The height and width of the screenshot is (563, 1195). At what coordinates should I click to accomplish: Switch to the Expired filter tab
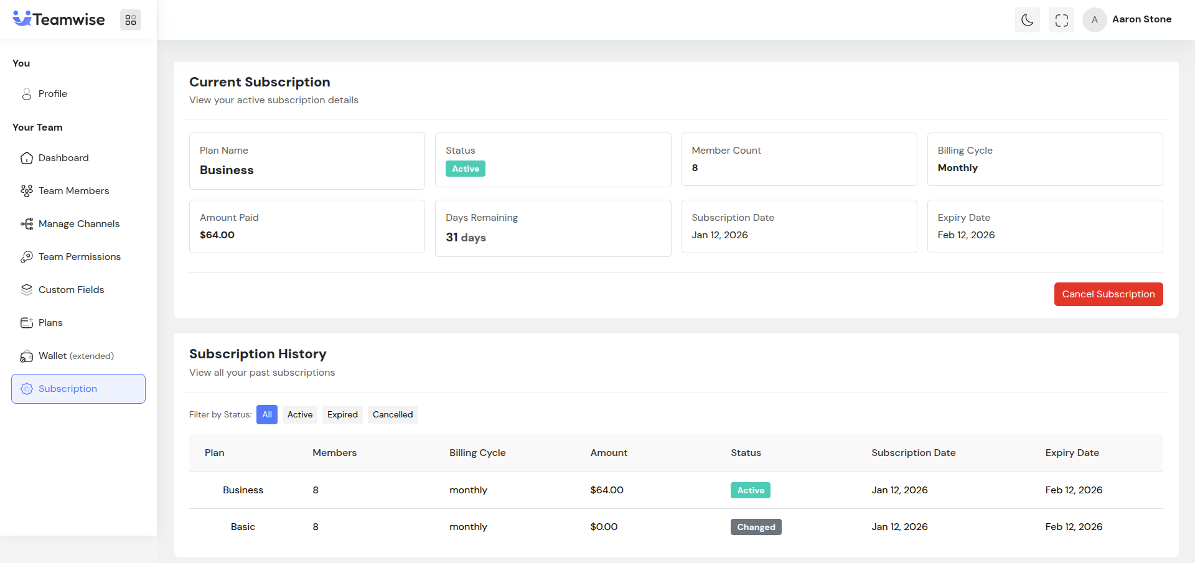coord(342,414)
